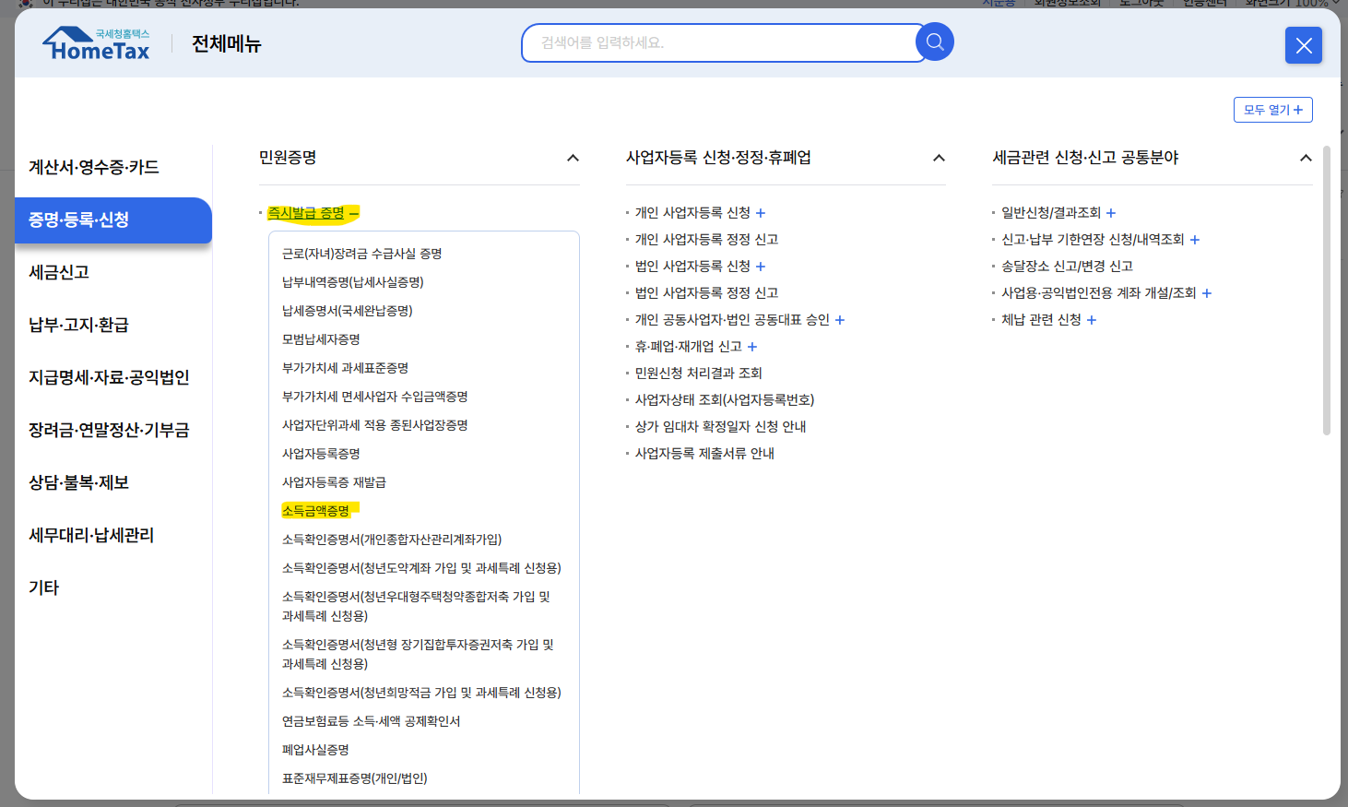The width and height of the screenshot is (1348, 807).
Task: Click the magnifier search button
Action: point(934,42)
